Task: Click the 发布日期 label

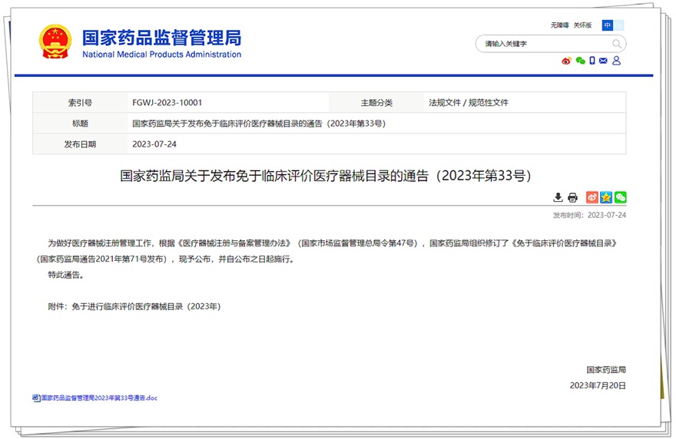Action: (80, 144)
